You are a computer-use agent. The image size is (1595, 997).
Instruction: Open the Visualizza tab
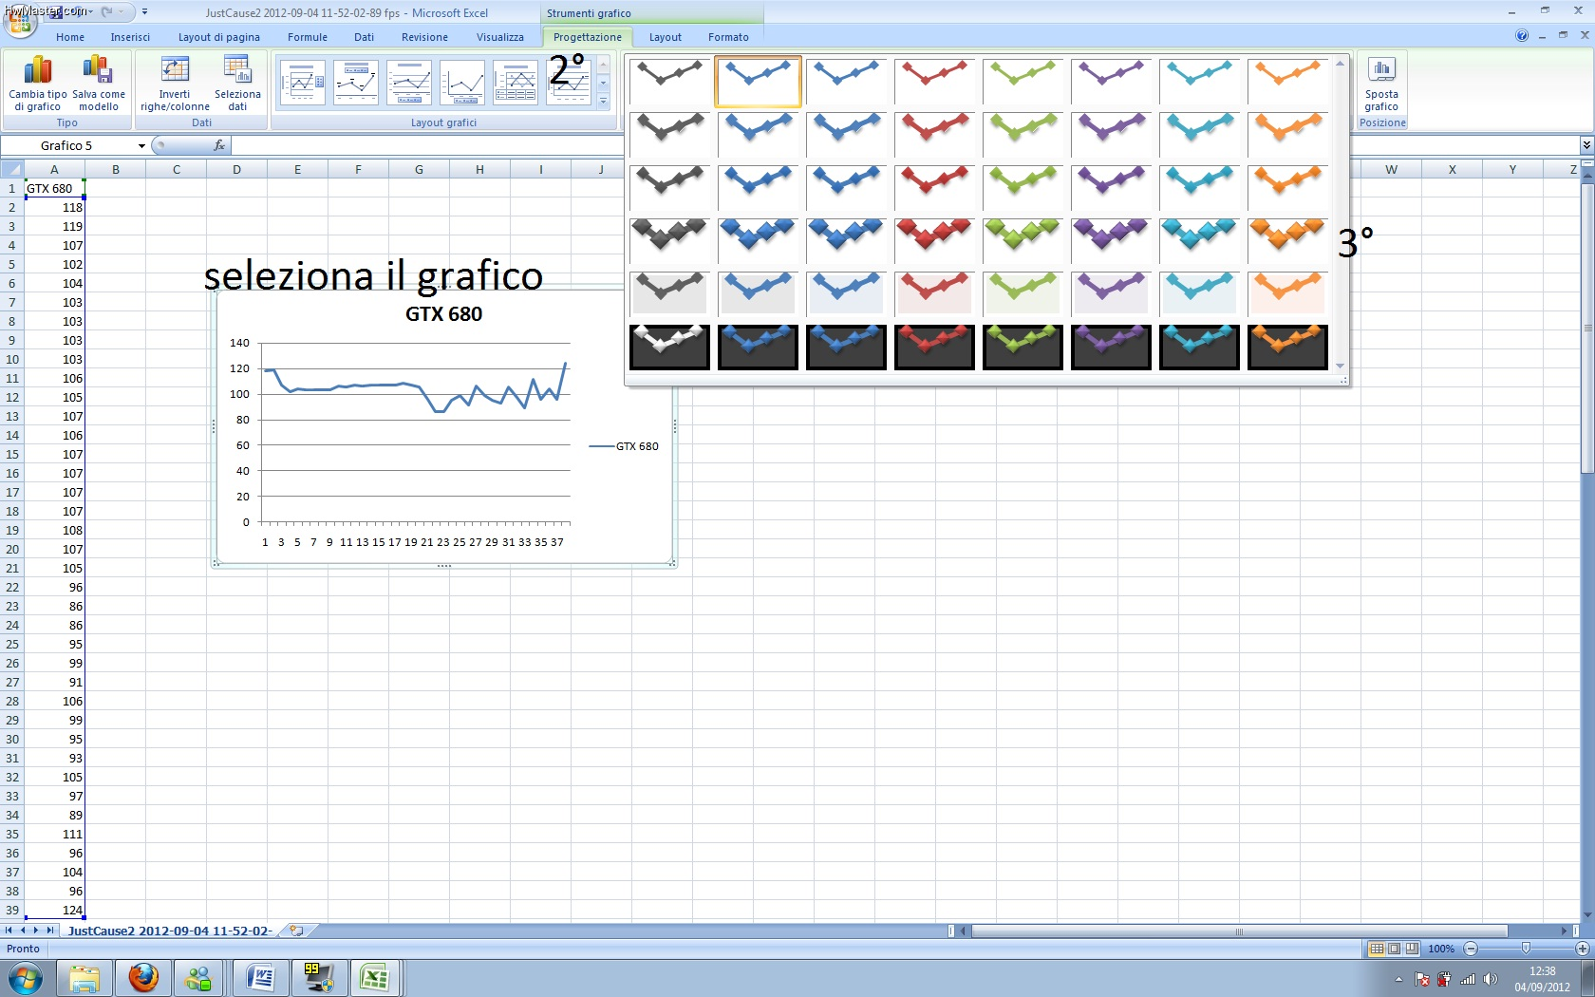(x=500, y=37)
